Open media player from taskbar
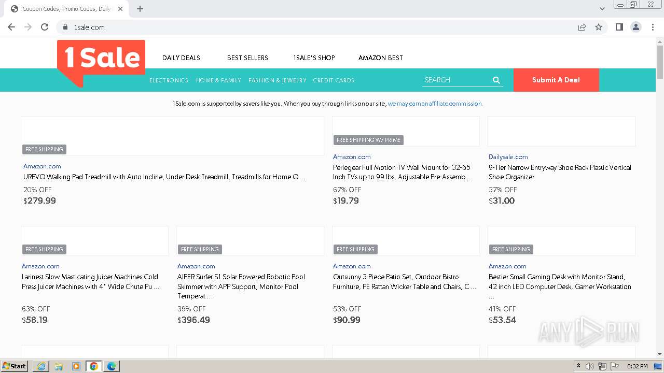 76,366
